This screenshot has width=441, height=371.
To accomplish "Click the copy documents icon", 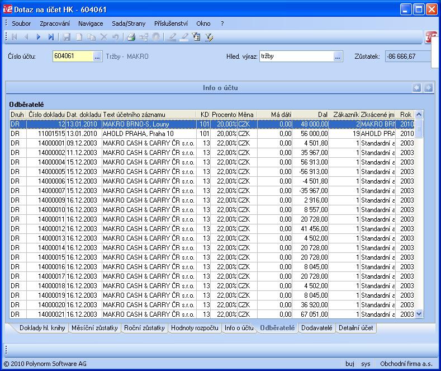I will click(92, 37).
